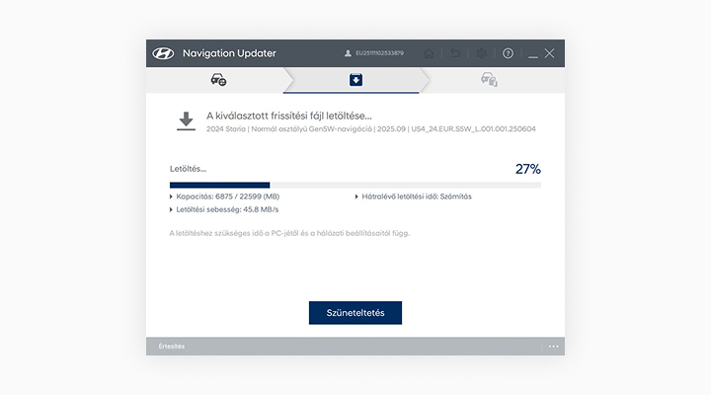
Task: Minimize the Navigation Updater window
Action: pyautogui.click(x=532, y=53)
